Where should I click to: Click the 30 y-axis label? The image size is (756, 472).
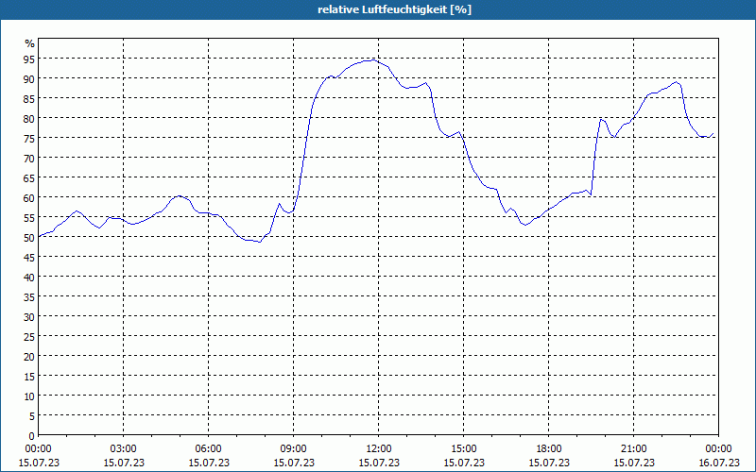[x=29, y=316]
